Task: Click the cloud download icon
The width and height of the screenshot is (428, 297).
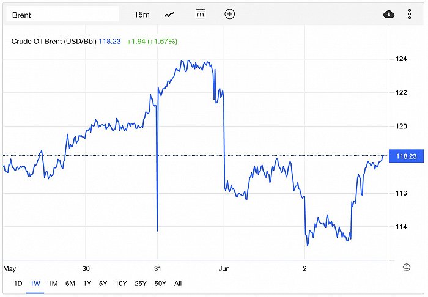Action: pyautogui.click(x=389, y=14)
